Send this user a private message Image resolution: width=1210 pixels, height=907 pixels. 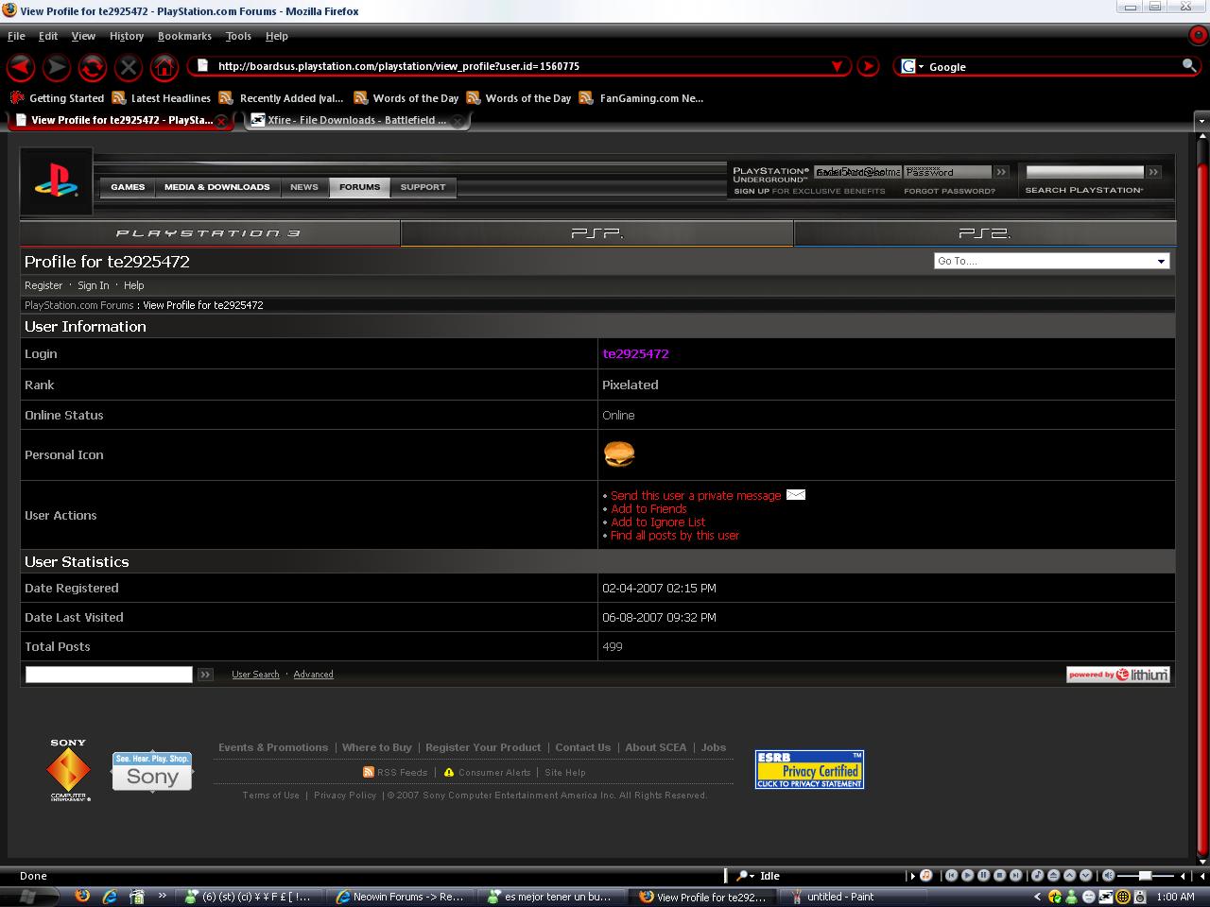696,495
